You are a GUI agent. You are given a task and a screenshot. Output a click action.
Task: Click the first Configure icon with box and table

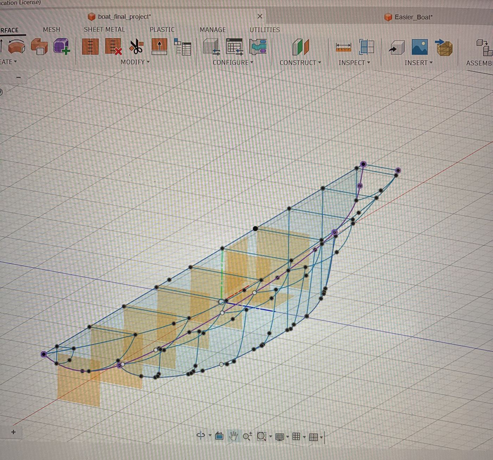click(x=211, y=47)
